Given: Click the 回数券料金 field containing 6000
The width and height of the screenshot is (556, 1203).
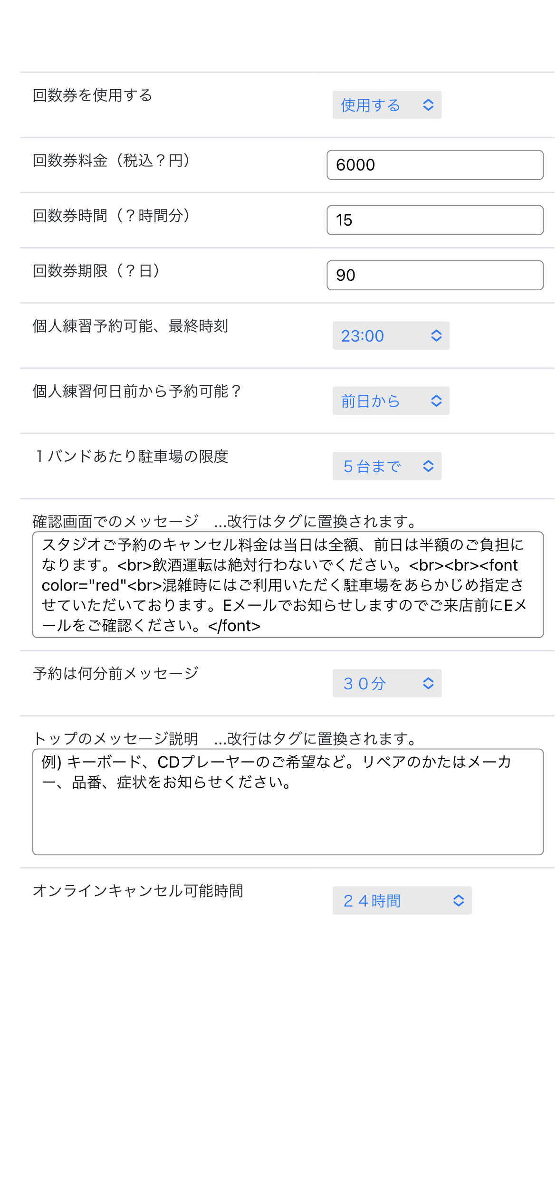Looking at the screenshot, I should 435,165.
